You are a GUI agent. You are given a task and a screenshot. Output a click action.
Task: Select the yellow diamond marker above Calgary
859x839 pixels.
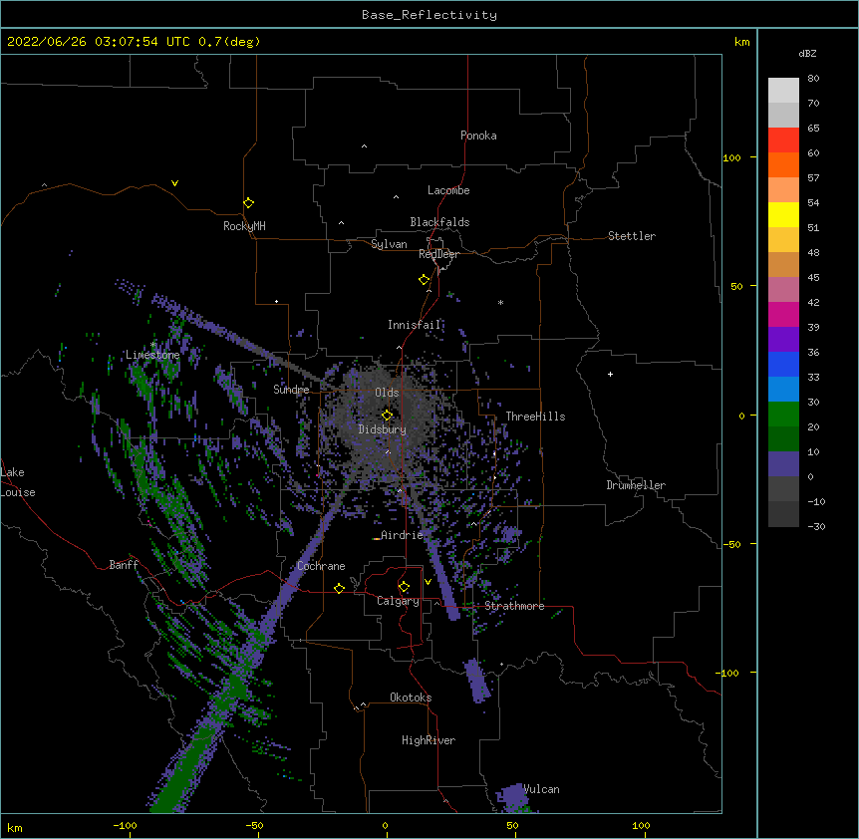405,587
